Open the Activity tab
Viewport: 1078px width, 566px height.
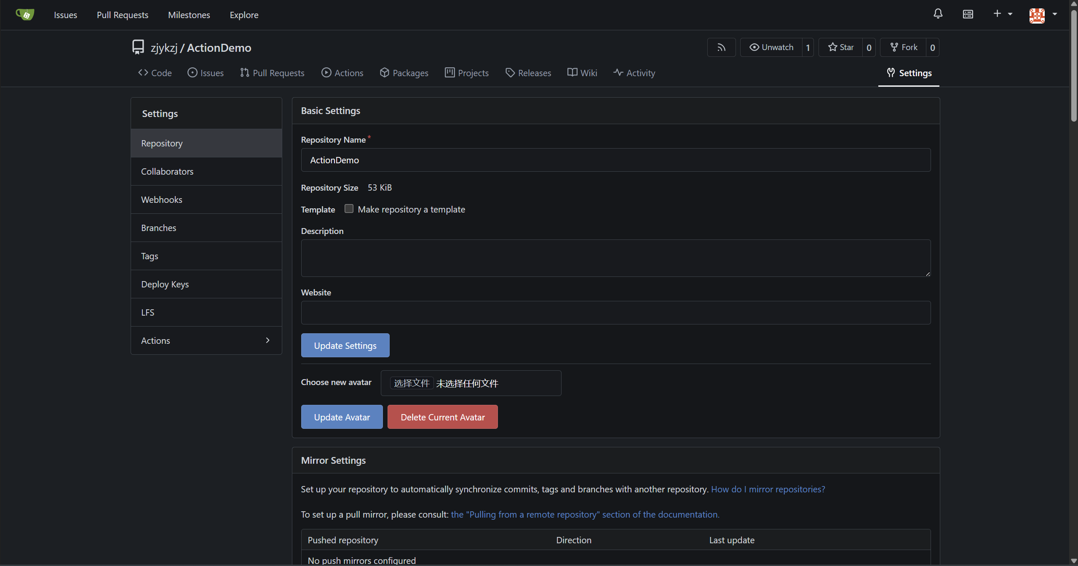pos(634,73)
